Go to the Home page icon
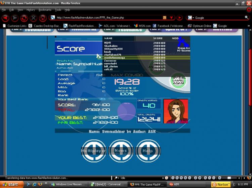The height and width of the screenshot is (188, 252). (x=43, y=18)
